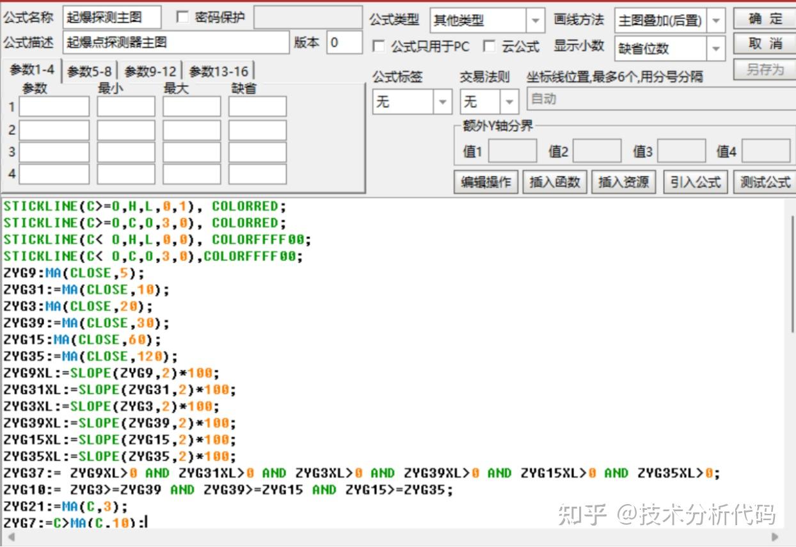Click code line ZYG3:MA(CLOSE,20);
This screenshot has height=547, width=796.
click(x=78, y=306)
